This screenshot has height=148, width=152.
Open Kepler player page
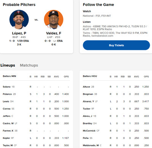pyautogui.click(x=6, y=138)
